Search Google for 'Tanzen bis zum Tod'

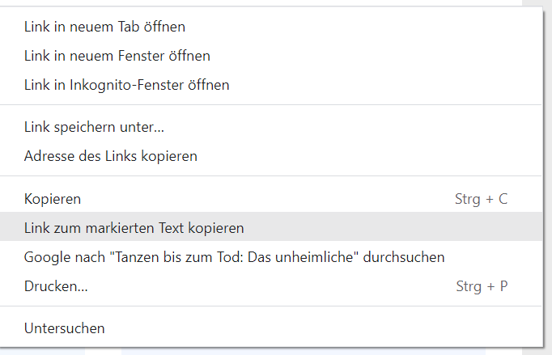[x=235, y=257]
